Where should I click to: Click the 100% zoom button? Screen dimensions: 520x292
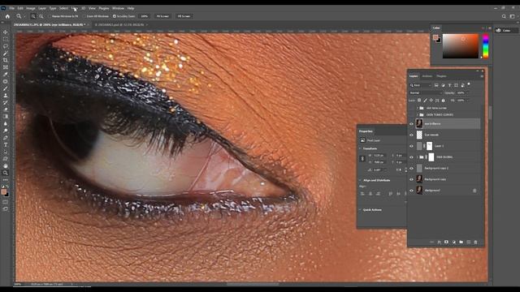tap(145, 16)
